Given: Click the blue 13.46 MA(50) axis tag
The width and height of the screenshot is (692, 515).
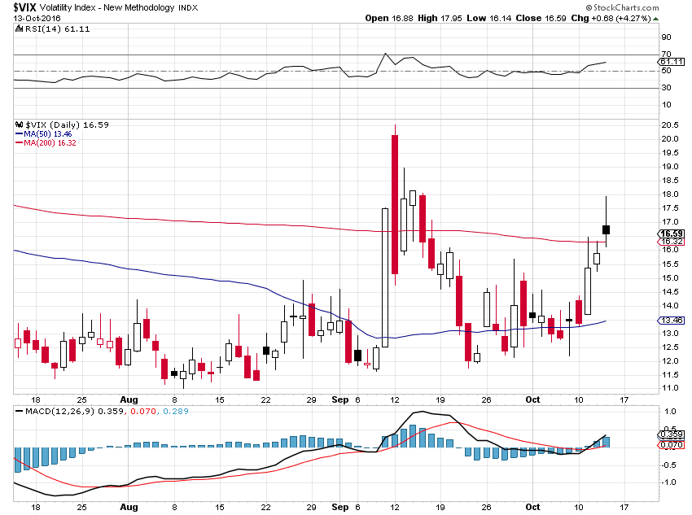Looking at the screenshot, I should coord(672,320).
